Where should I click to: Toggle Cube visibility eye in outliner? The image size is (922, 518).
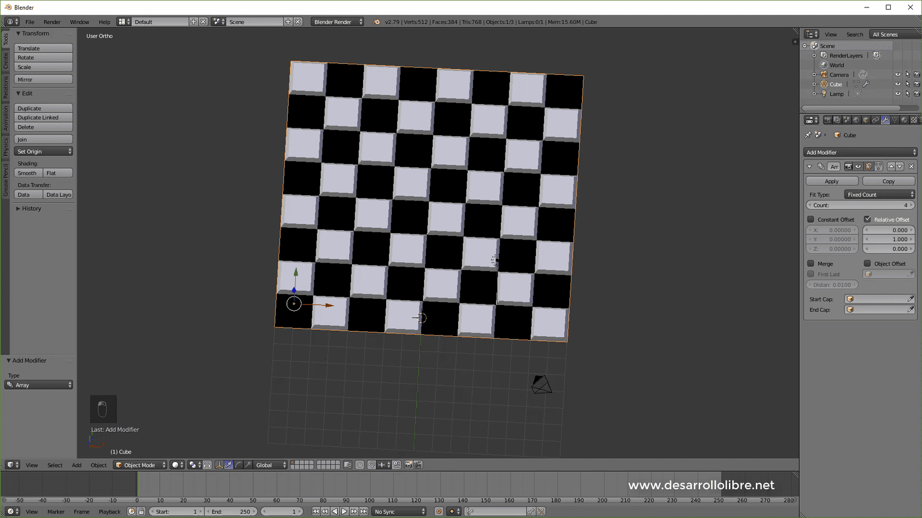coord(897,84)
